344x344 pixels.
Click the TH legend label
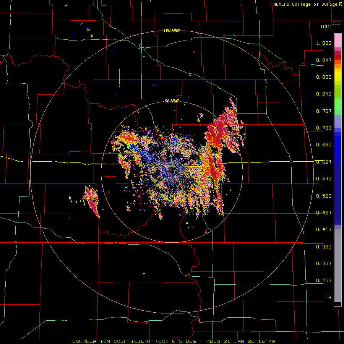[x=328, y=297]
